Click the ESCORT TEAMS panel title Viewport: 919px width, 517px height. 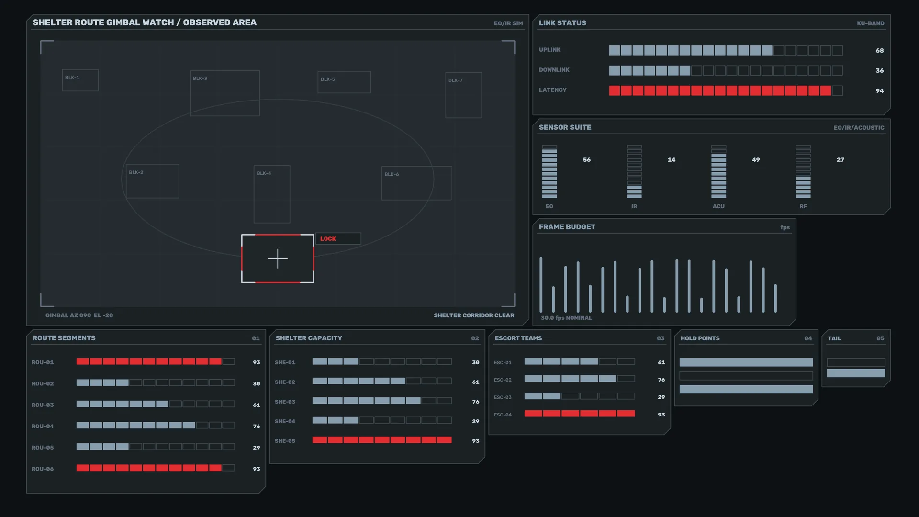pyautogui.click(x=518, y=338)
